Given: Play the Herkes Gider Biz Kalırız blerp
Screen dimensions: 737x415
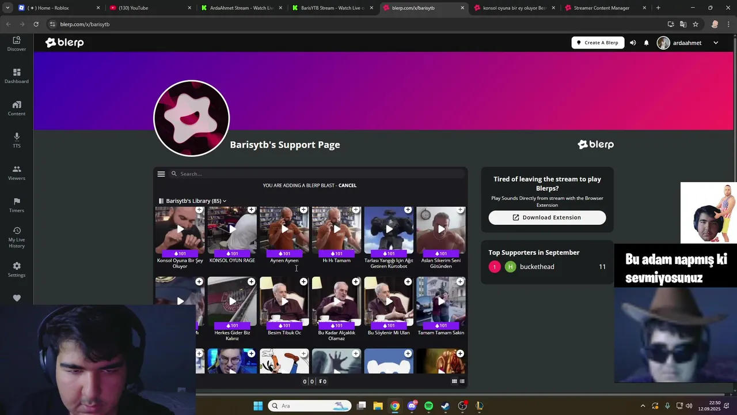Looking at the screenshot, I should (x=232, y=301).
